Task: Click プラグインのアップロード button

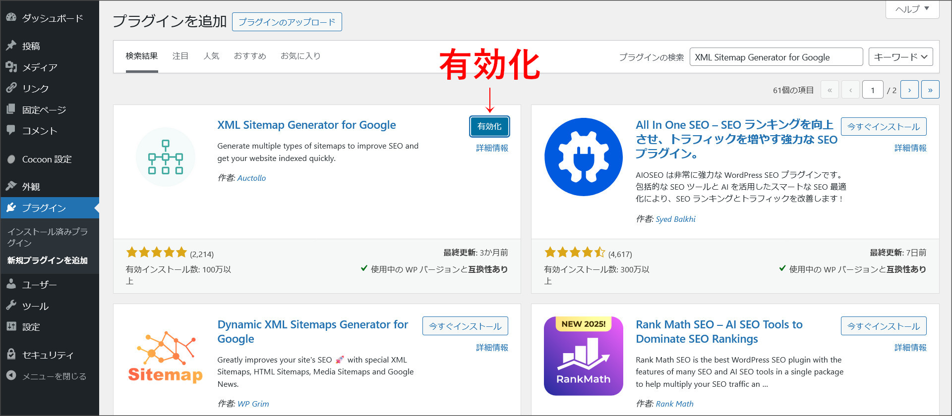Action: (x=287, y=22)
